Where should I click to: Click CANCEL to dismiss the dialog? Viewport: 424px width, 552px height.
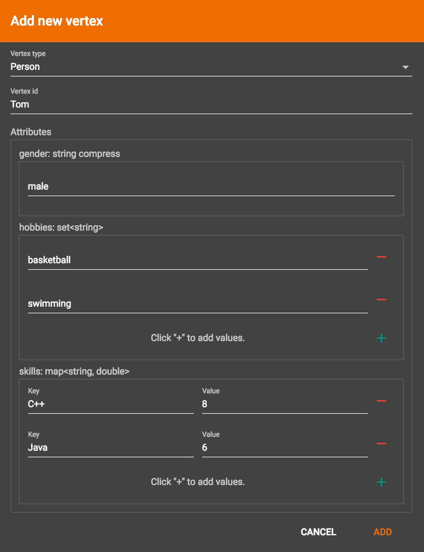pos(318,532)
